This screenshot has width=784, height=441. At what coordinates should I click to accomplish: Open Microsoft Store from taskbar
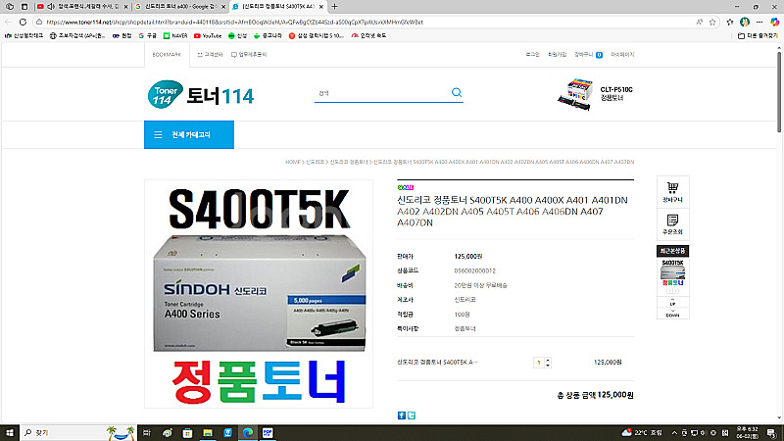[187, 432]
